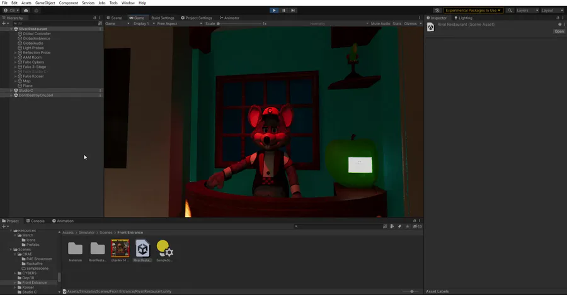Open the Gizmos dropdown arrow
The image size is (567, 295).
(421, 23)
